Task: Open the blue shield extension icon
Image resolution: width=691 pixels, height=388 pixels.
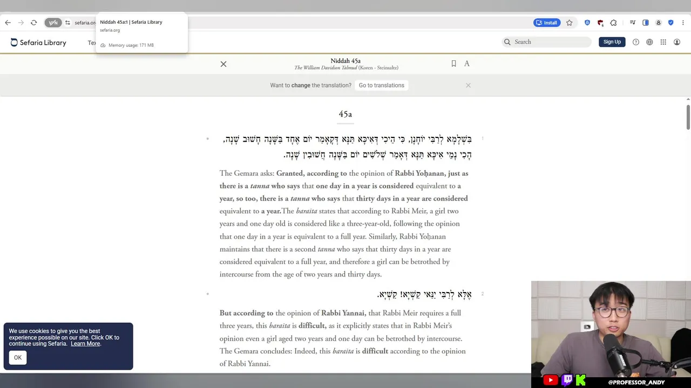Action: [x=587, y=23]
